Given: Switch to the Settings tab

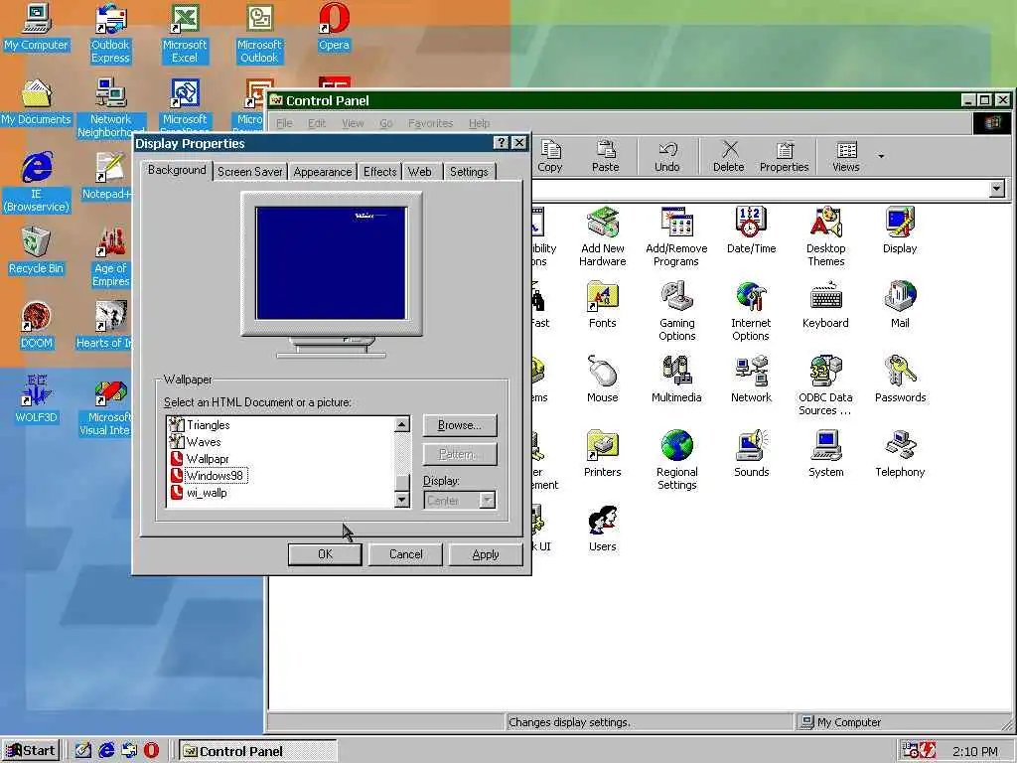Looking at the screenshot, I should tap(469, 172).
